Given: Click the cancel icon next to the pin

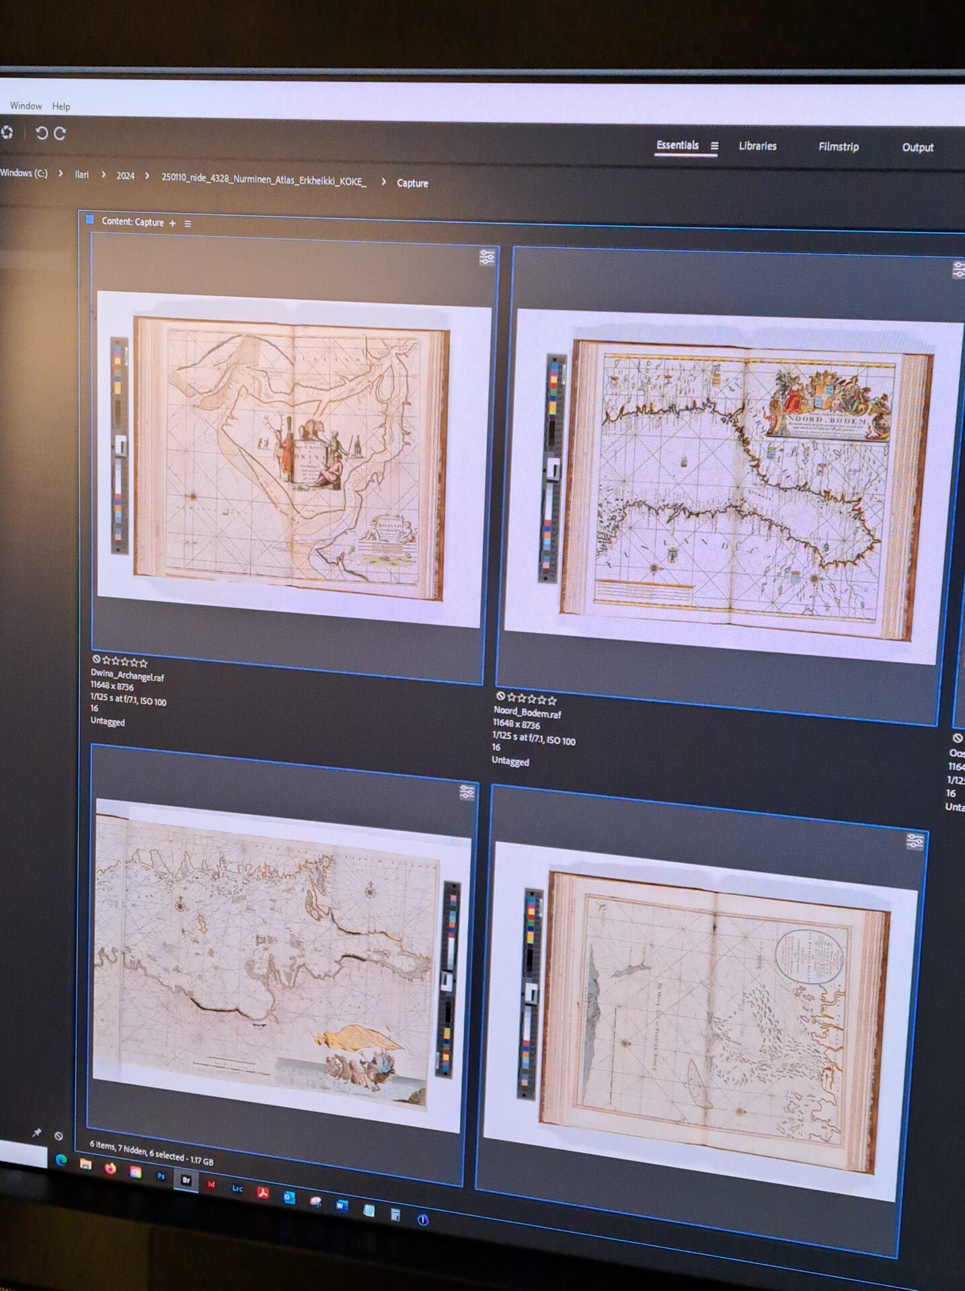Looking at the screenshot, I should 59,1136.
